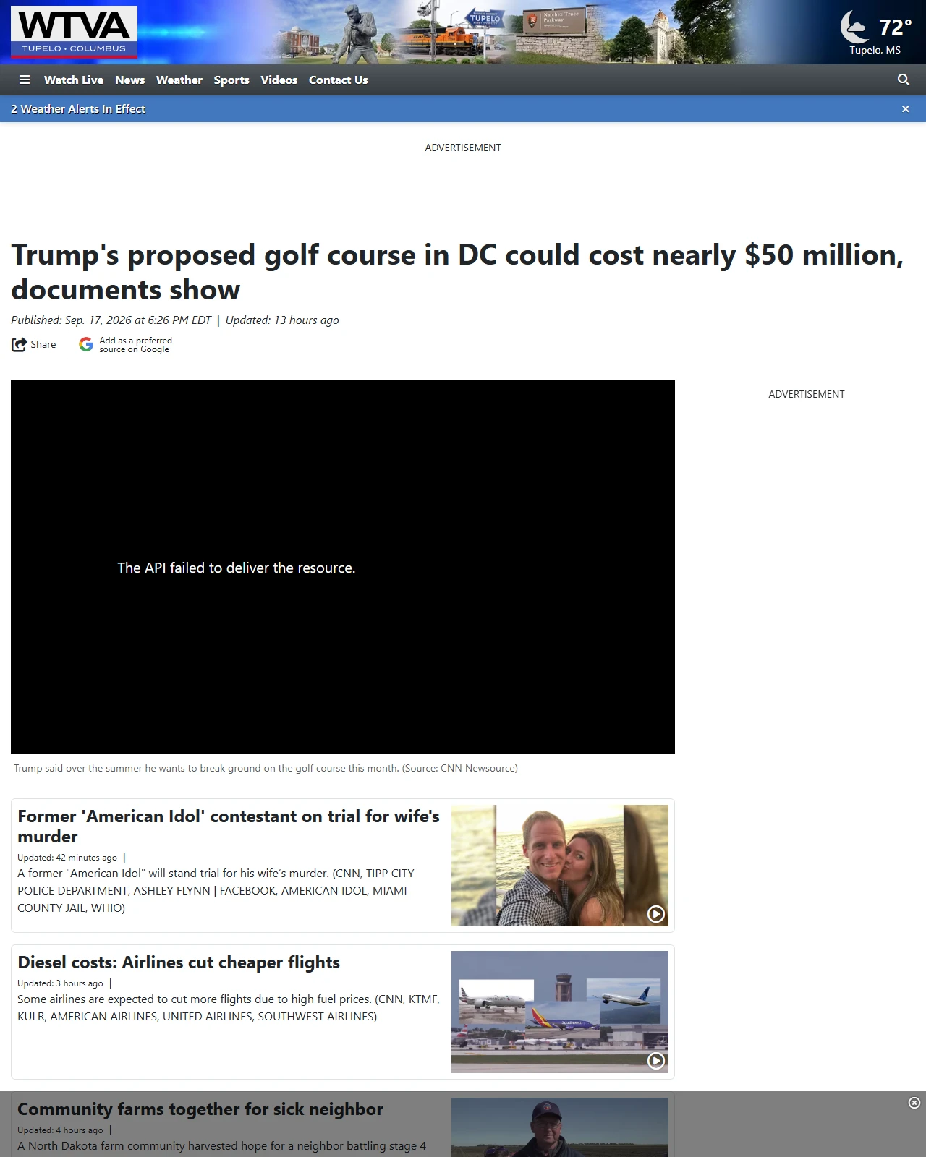The width and height of the screenshot is (926, 1157).
Task: Click the airplanes airport thumbnail
Action: pyautogui.click(x=560, y=1012)
